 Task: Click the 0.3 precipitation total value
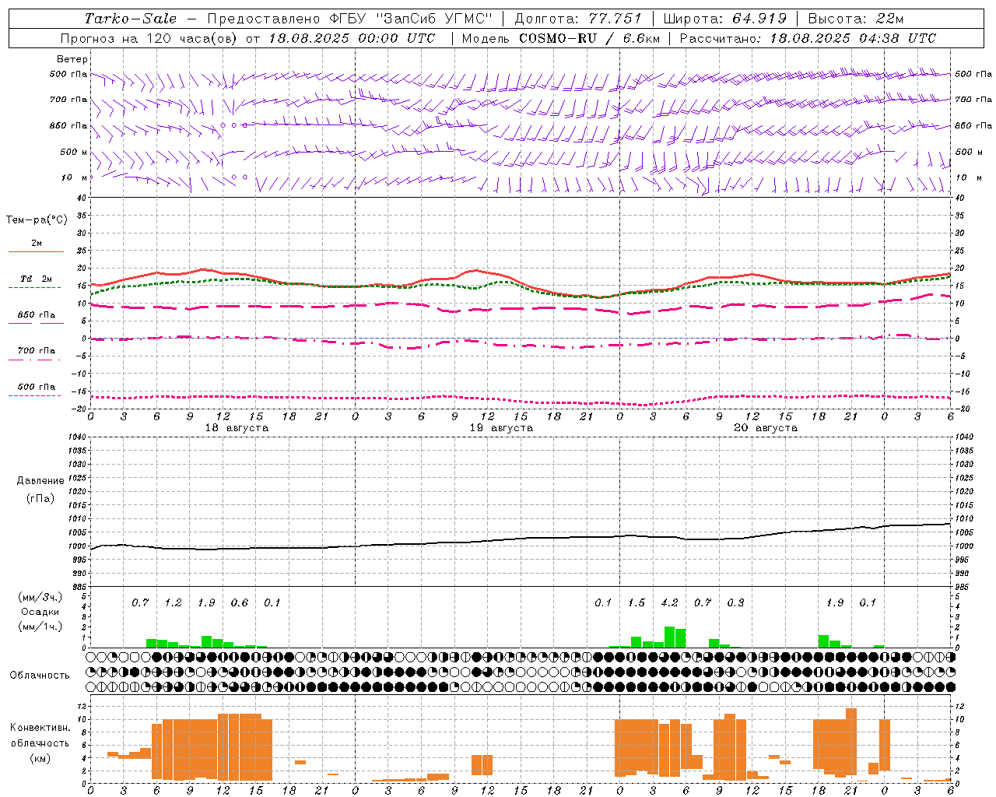(735, 602)
